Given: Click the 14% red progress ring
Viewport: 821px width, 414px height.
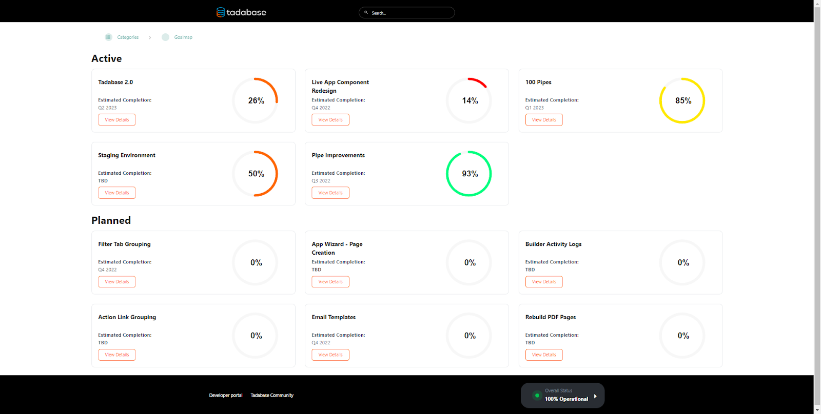Looking at the screenshot, I should click(x=469, y=100).
